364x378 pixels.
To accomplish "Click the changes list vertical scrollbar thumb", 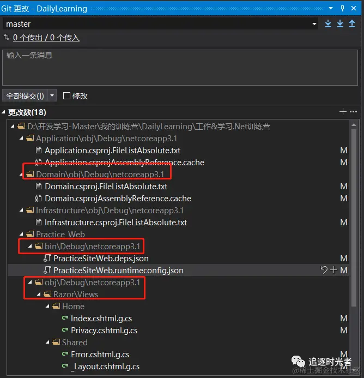I will click(354, 218).
